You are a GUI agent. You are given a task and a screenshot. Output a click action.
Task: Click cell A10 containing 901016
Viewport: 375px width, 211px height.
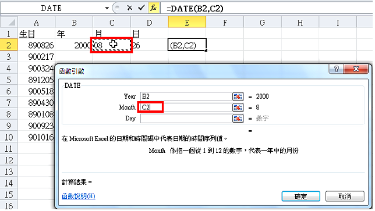pyautogui.click(x=36, y=137)
